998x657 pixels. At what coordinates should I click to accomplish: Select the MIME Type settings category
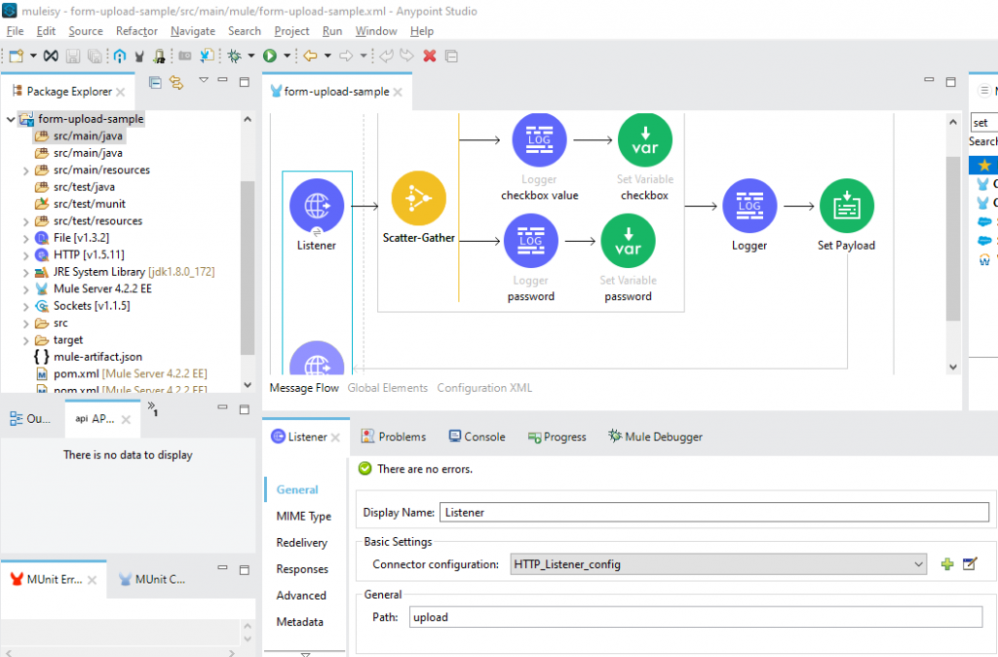coord(303,516)
